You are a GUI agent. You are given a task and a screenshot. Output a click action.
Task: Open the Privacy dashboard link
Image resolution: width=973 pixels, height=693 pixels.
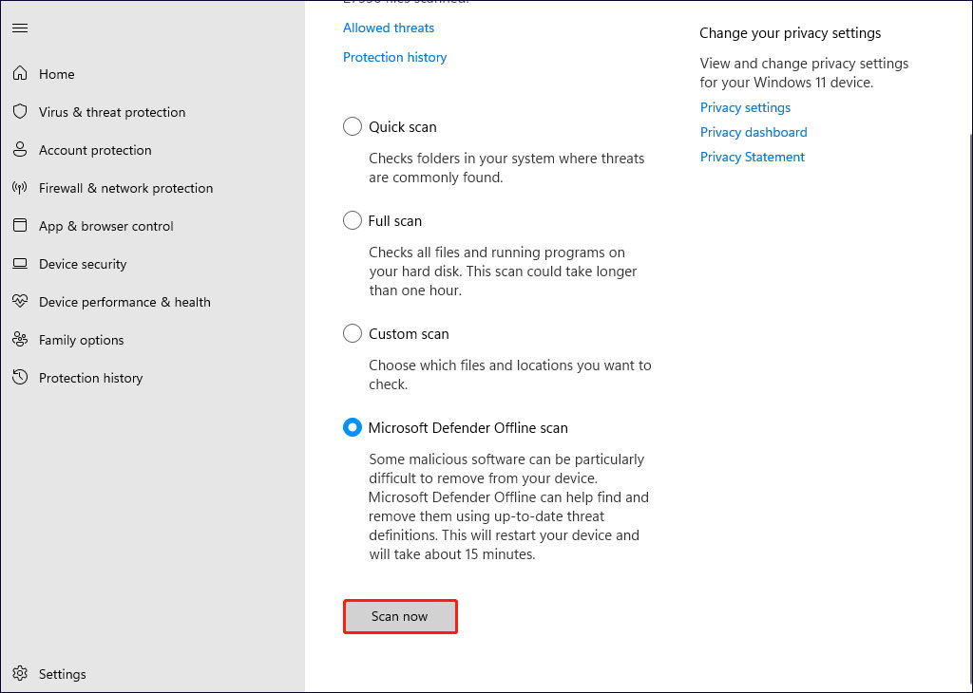pos(754,132)
